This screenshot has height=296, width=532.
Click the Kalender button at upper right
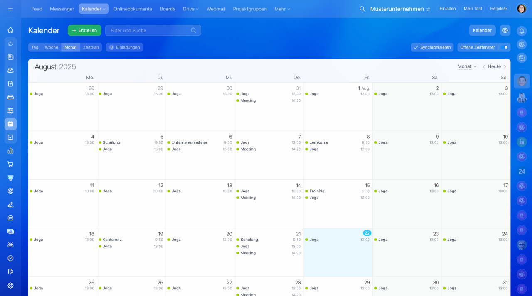coord(482,30)
